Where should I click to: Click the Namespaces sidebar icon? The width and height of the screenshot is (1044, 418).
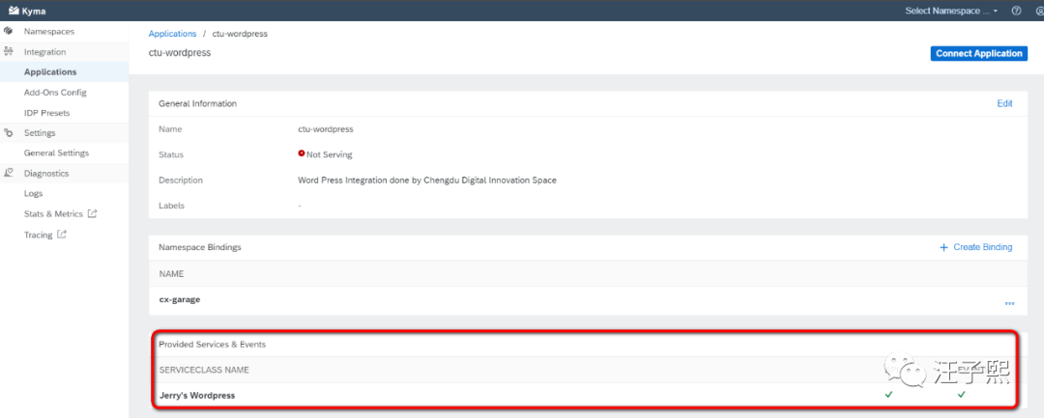coord(8,31)
